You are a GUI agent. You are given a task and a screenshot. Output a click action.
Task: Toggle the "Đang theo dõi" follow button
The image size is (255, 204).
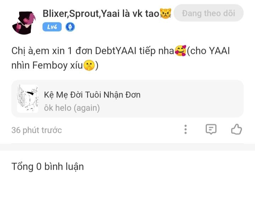coord(209,13)
